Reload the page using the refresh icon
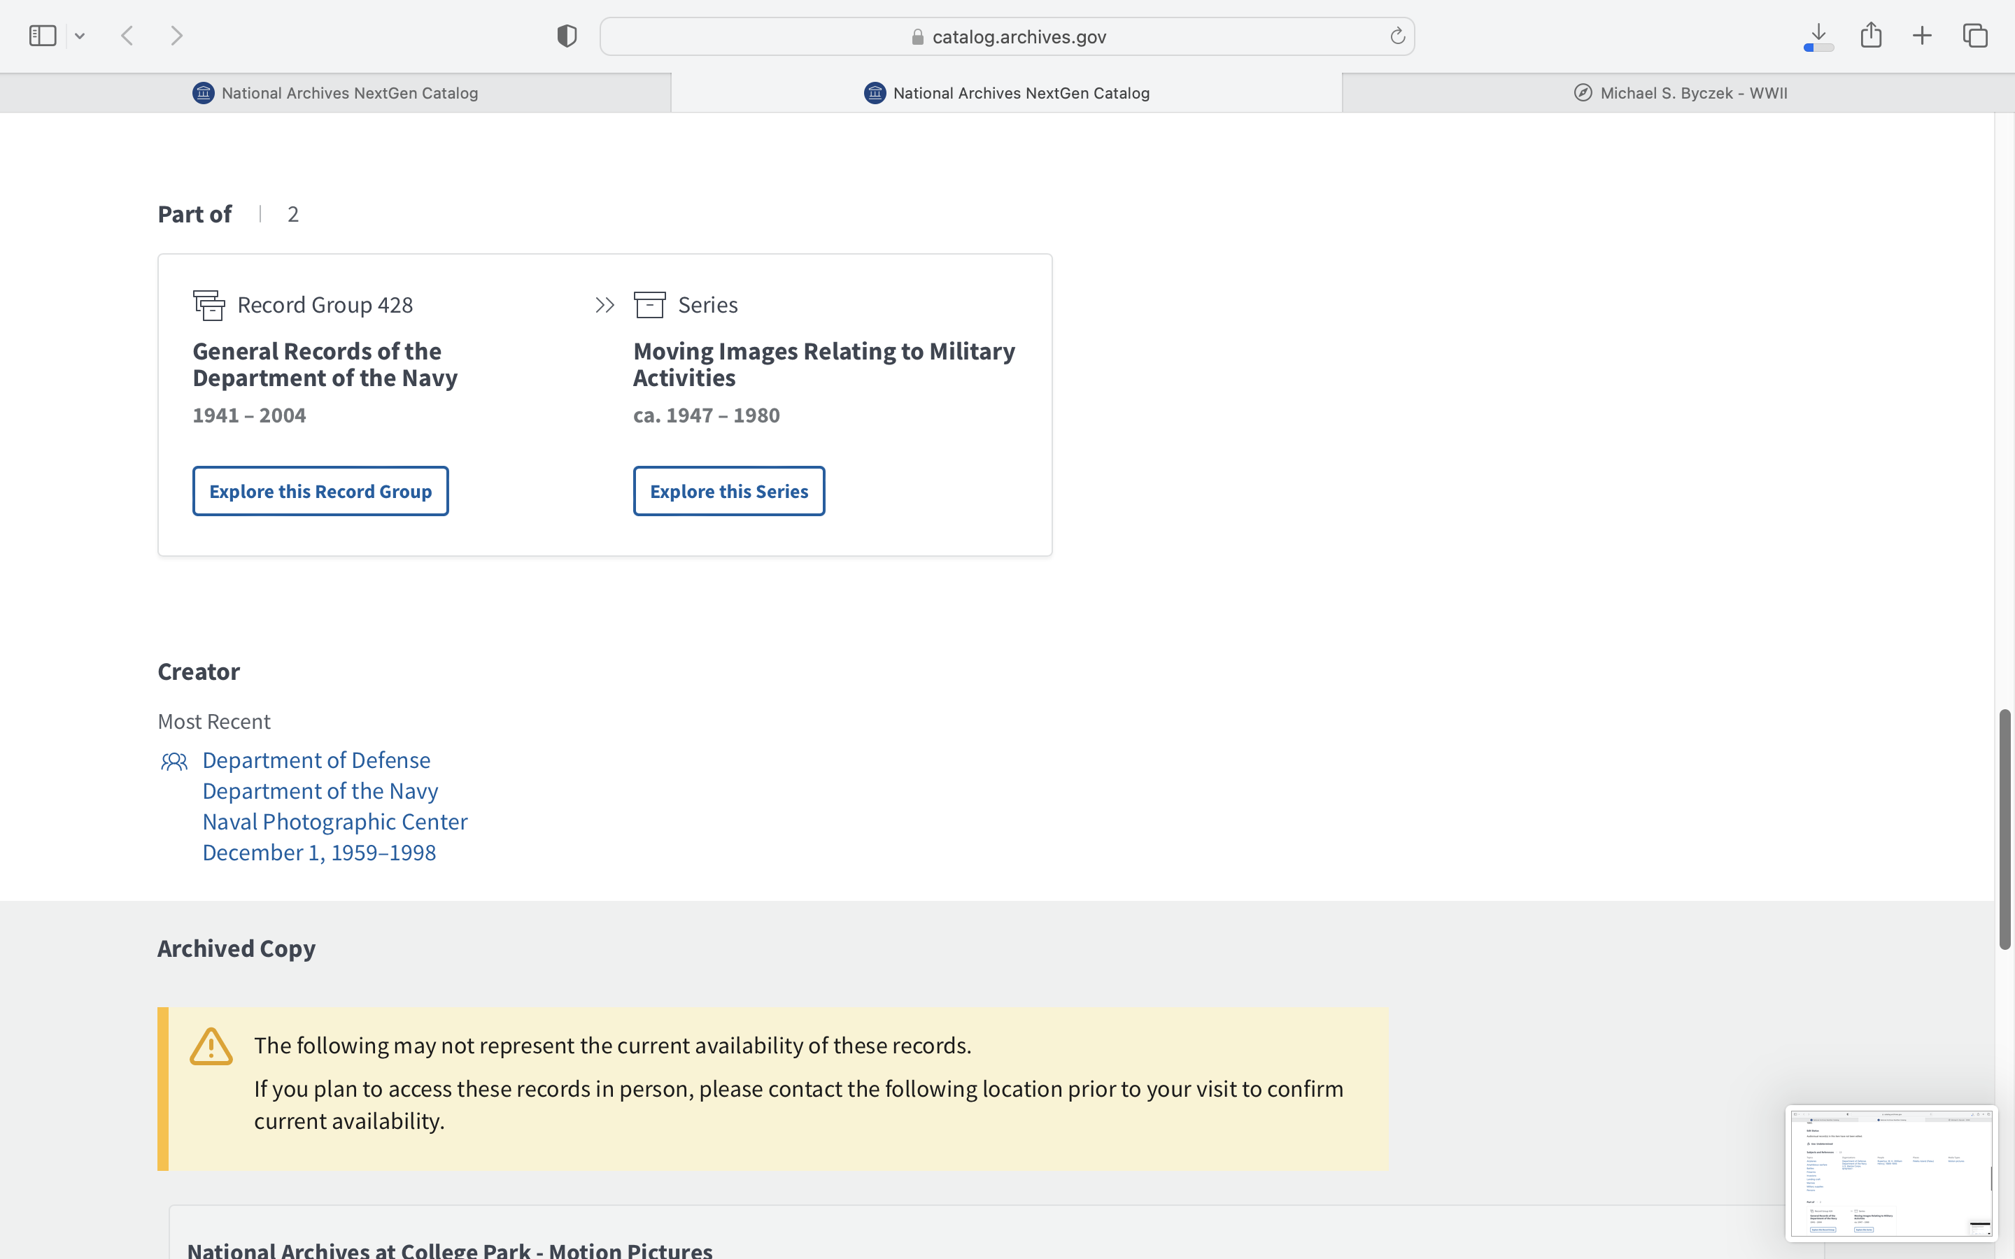The width and height of the screenshot is (2015, 1259). [1397, 36]
